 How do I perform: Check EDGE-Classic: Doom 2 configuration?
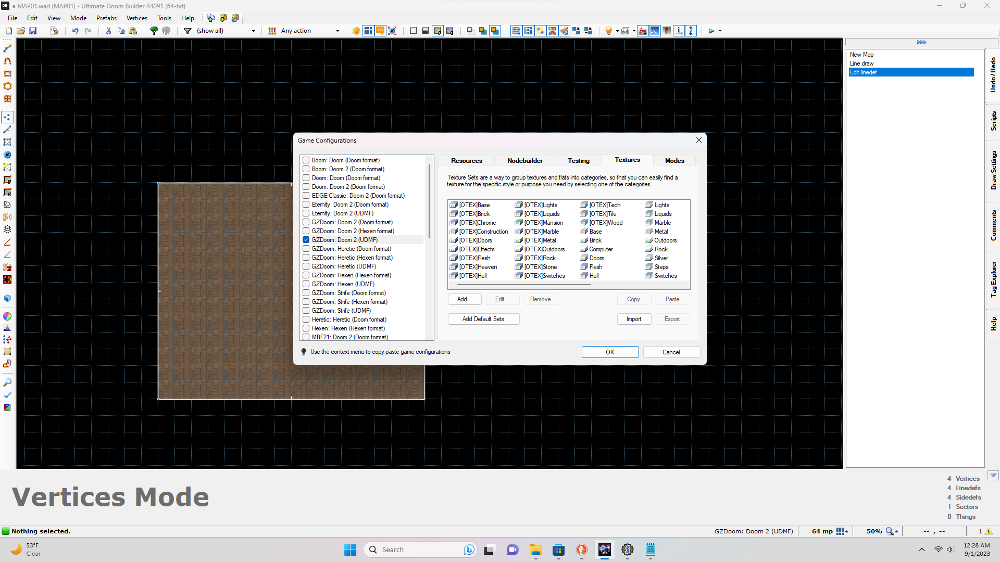pyautogui.click(x=306, y=196)
